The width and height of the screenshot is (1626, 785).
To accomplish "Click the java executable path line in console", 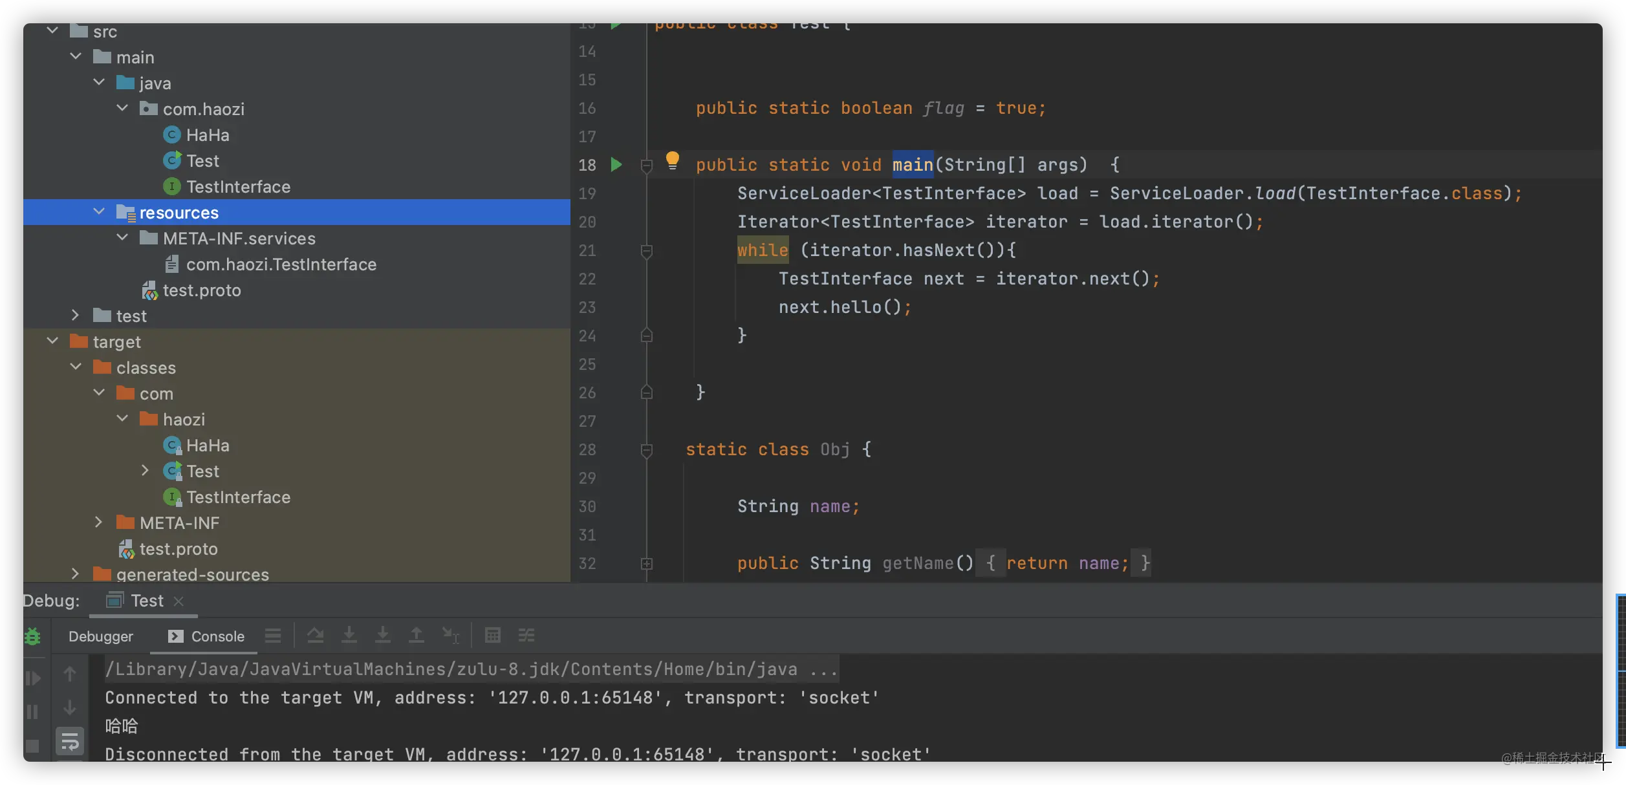I will coord(472,669).
